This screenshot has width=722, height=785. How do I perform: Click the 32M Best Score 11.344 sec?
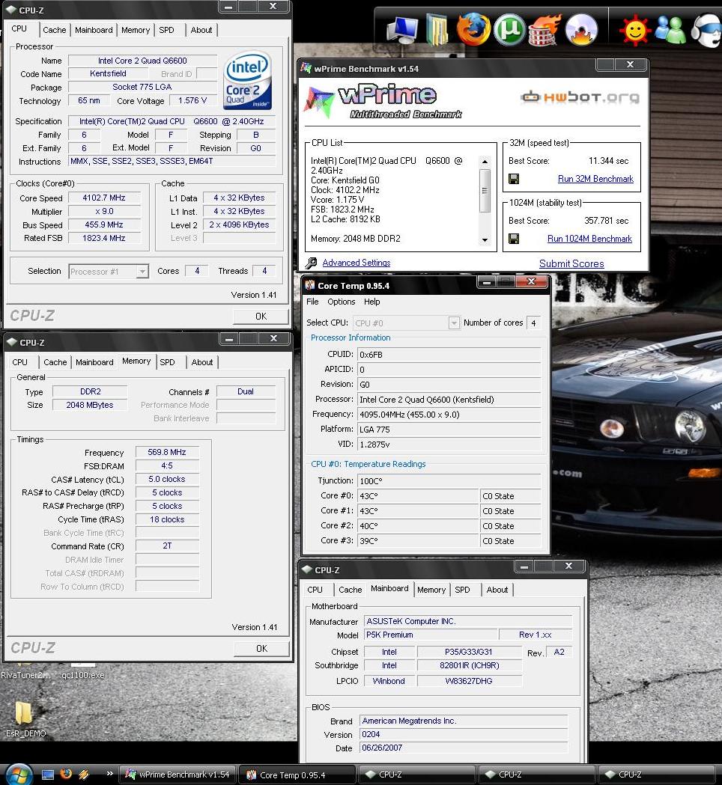tap(607, 161)
